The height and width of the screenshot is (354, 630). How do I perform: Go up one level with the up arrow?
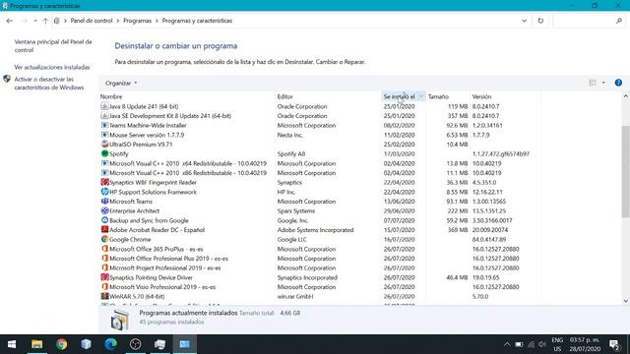tap(45, 21)
